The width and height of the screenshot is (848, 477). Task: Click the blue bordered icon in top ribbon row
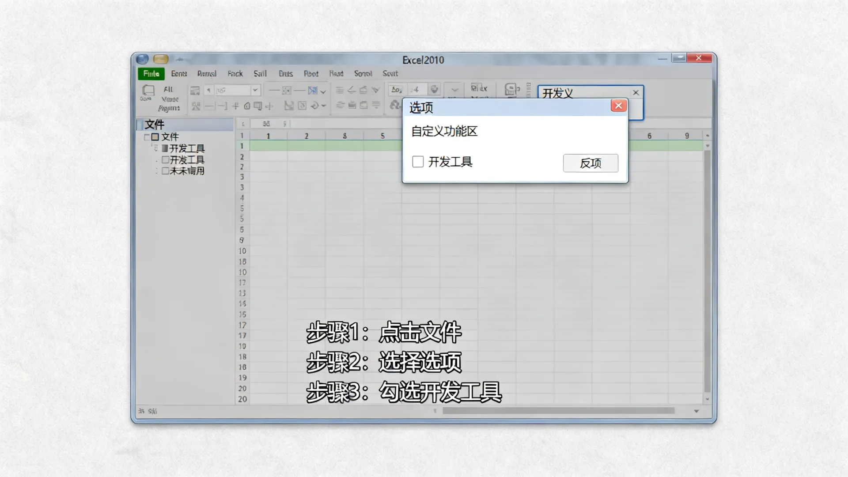312,91
